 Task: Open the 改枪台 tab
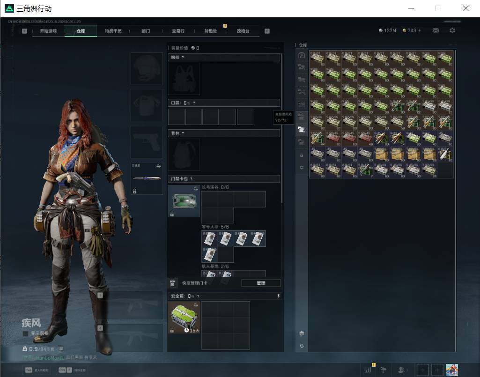point(243,31)
